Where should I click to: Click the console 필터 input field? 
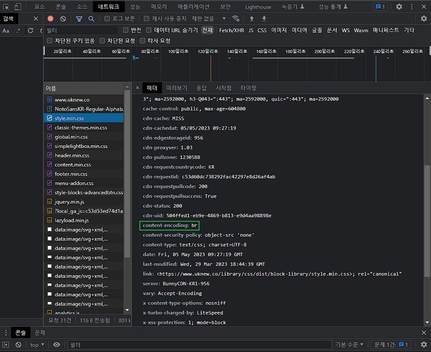(x=200, y=345)
